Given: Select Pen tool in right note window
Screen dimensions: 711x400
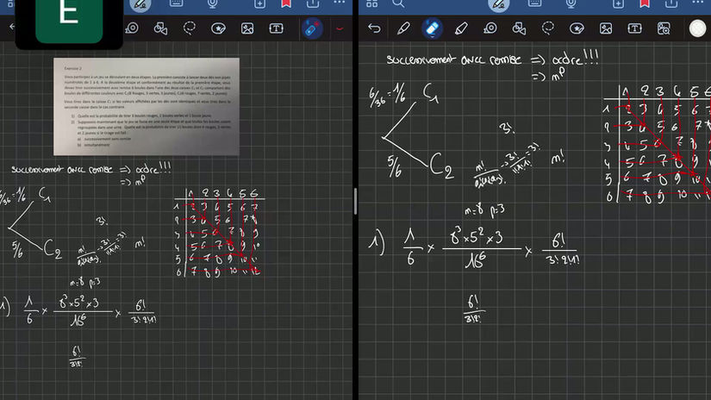Looking at the screenshot, I should tap(403, 28).
